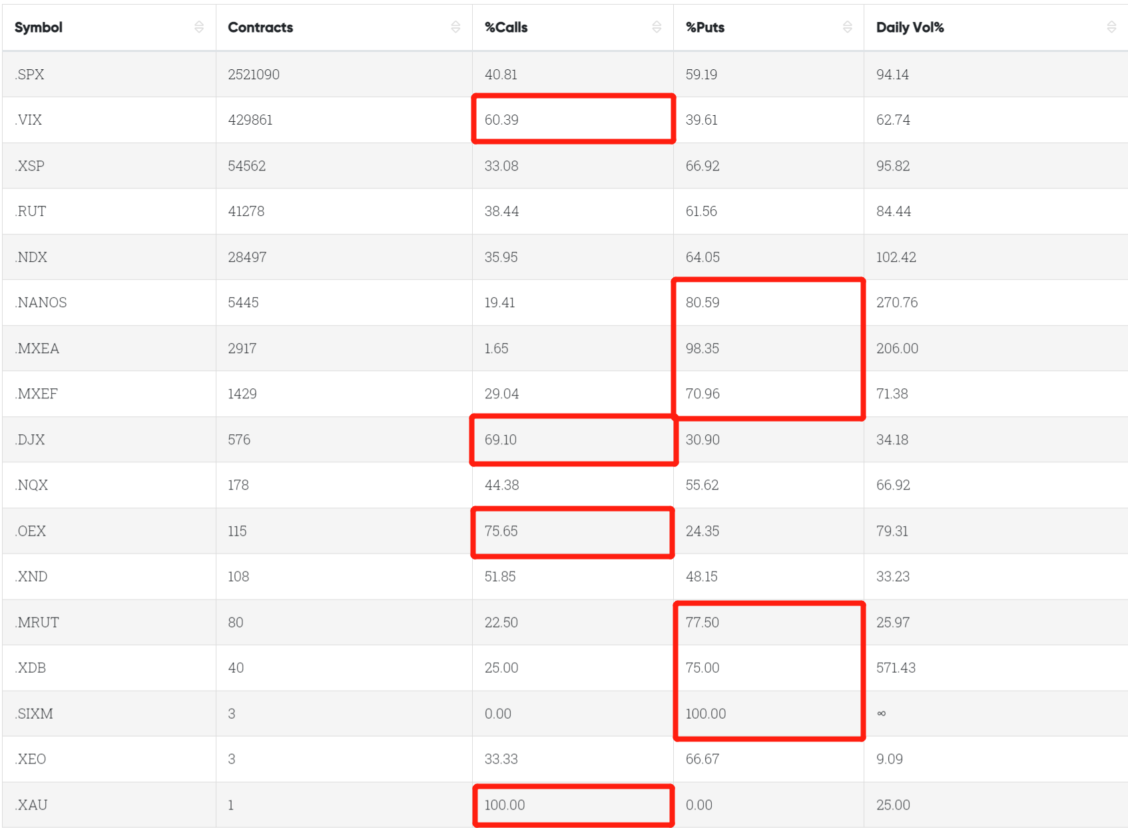Screen dimensions: 1128x828
Task: Select the .NANOS row symbol
Action: point(41,302)
